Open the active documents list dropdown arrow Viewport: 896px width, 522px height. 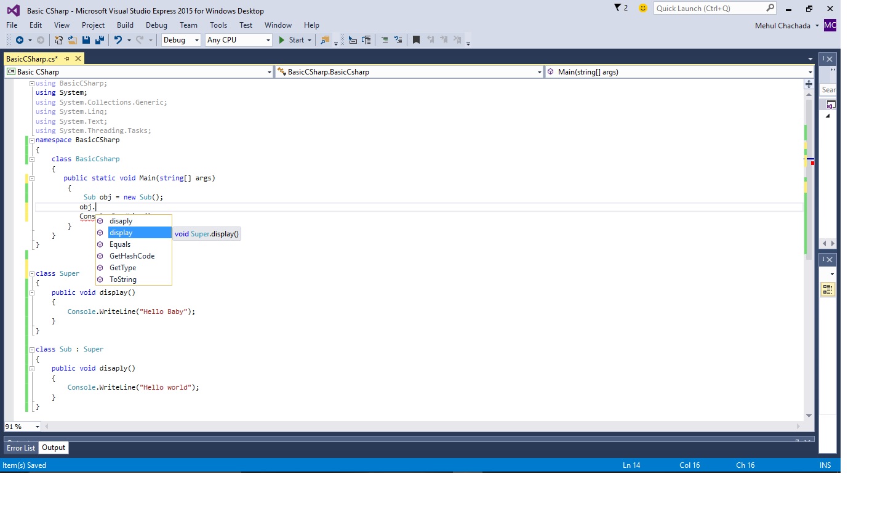click(x=810, y=59)
